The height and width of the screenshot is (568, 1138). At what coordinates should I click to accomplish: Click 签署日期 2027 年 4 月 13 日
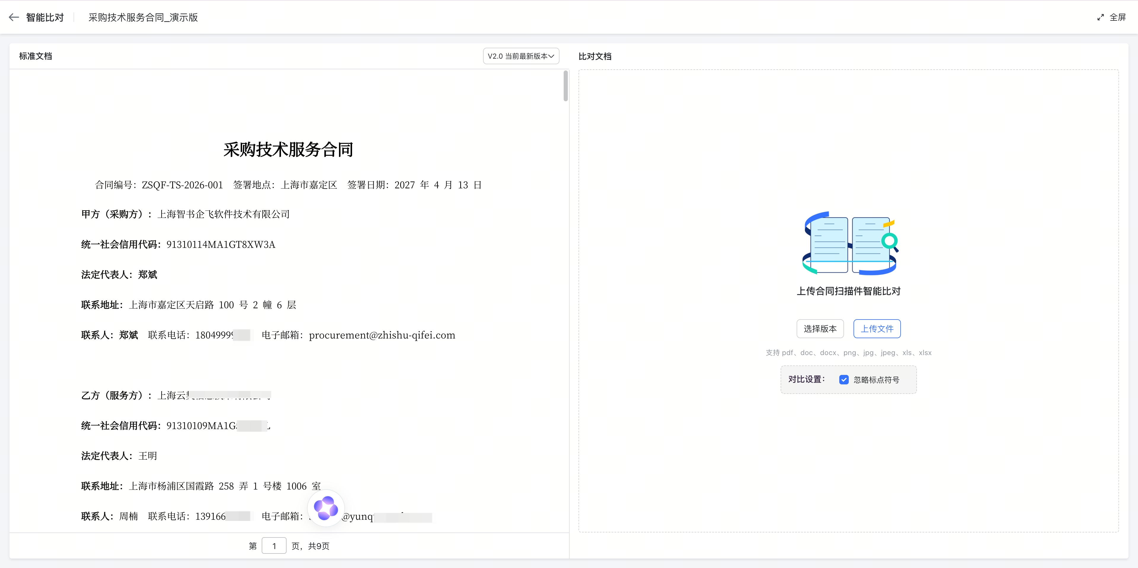[x=414, y=185]
